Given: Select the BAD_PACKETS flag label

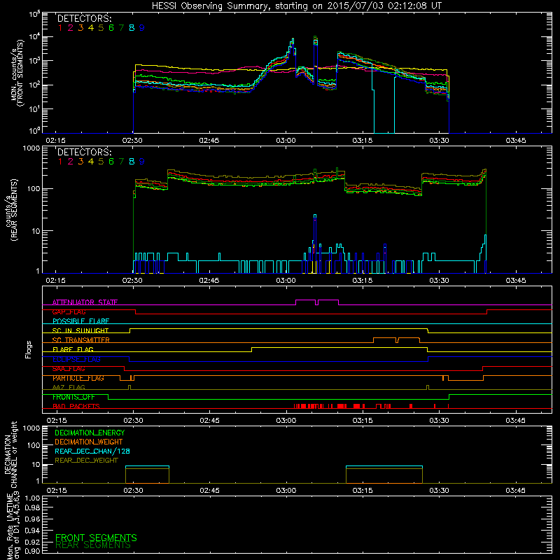Looking at the screenshot, I should [76, 406].
